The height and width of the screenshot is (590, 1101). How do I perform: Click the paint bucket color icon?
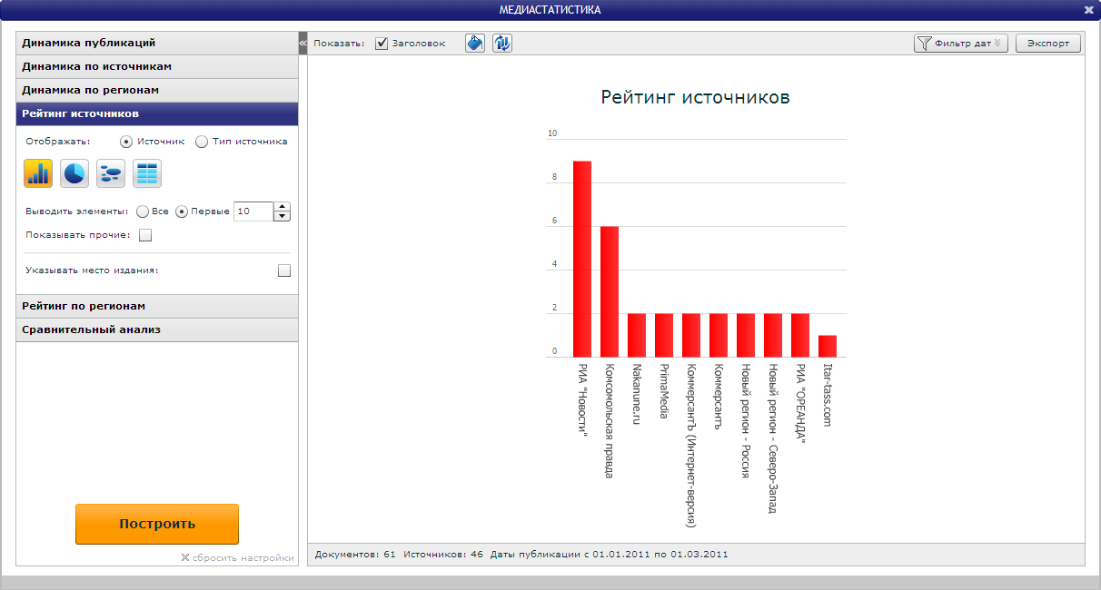pos(475,43)
